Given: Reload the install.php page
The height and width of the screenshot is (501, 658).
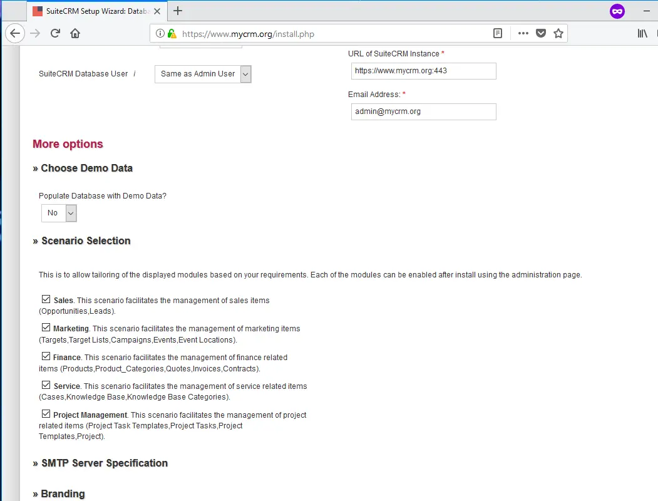Looking at the screenshot, I should tap(55, 33).
